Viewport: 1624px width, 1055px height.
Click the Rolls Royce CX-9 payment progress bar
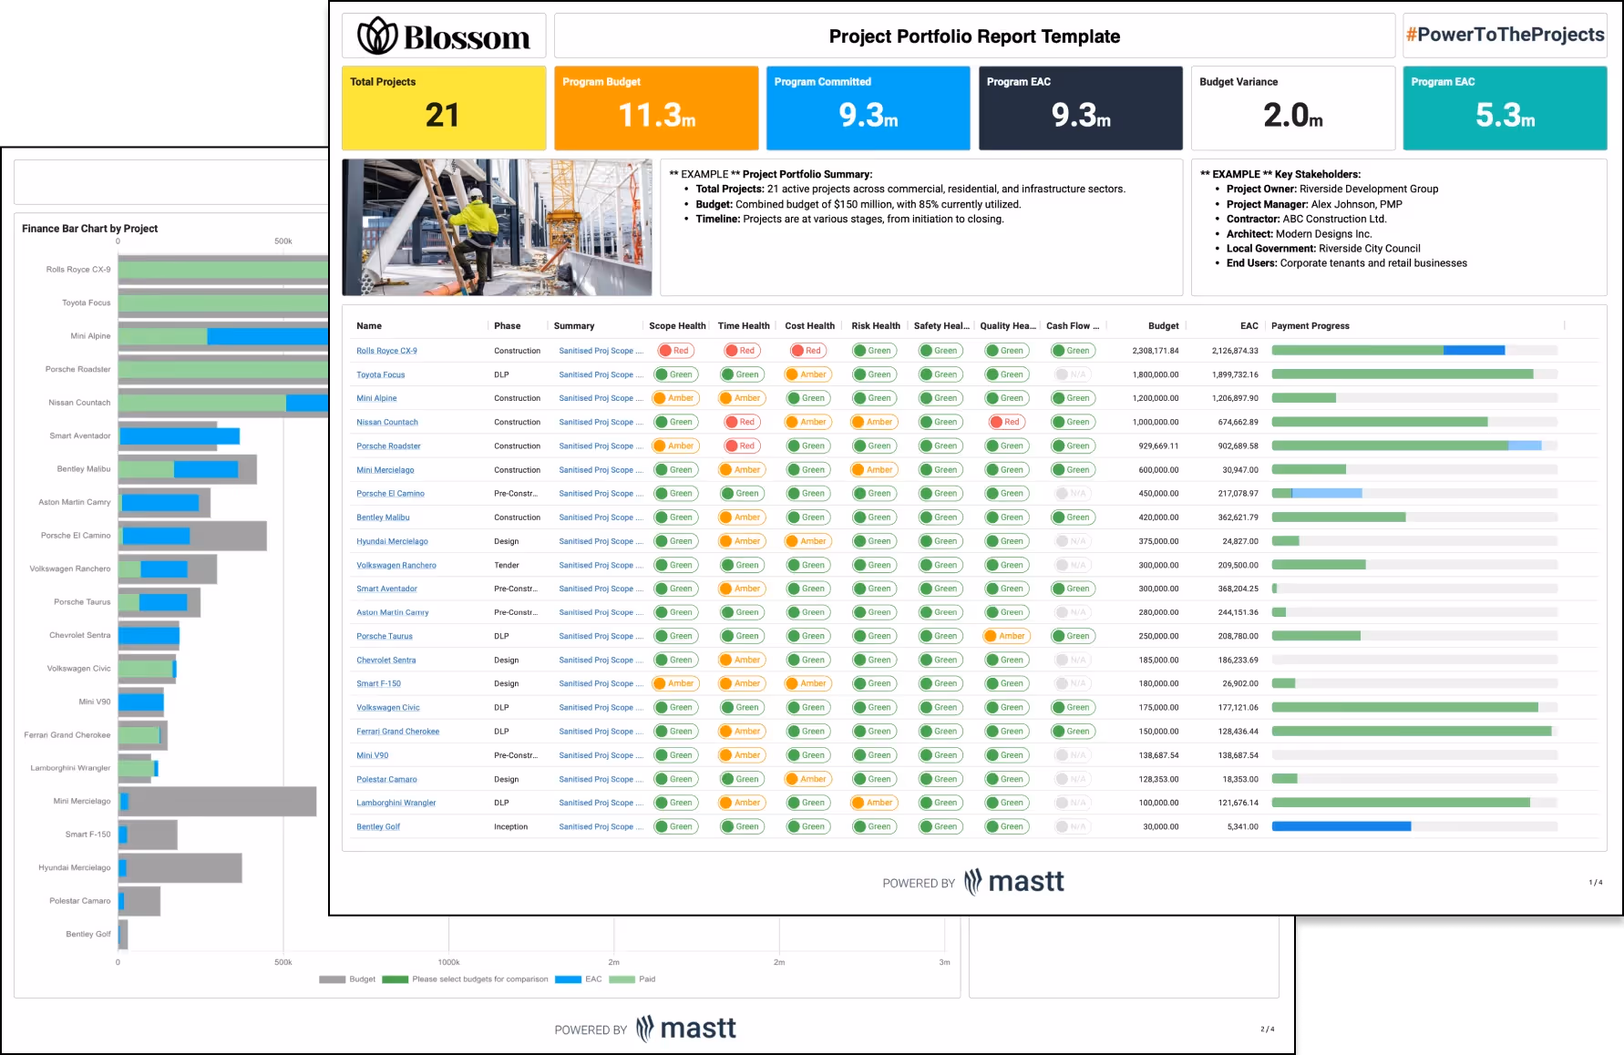click(x=1414, y=351)
